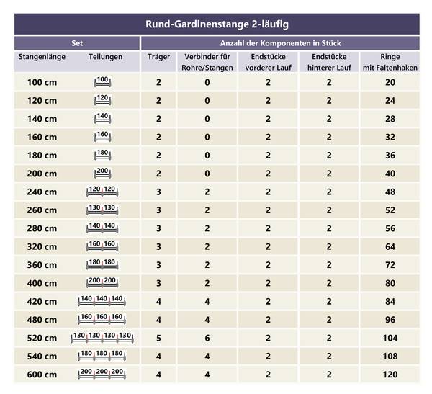Select the '600 cm' rod length cell
Viewport: 432px width, 394px height.
point(42,374)
